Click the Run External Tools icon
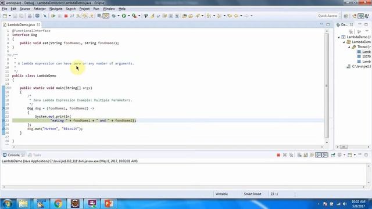This screenshot has width=372, height=209. tap(134, 16)
